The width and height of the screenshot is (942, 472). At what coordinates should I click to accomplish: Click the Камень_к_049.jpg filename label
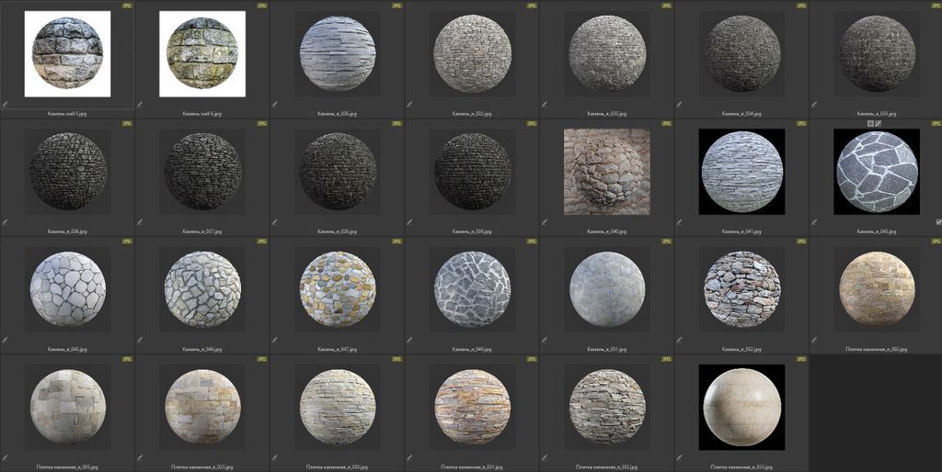pyautogui.click(x=472, y=349)
